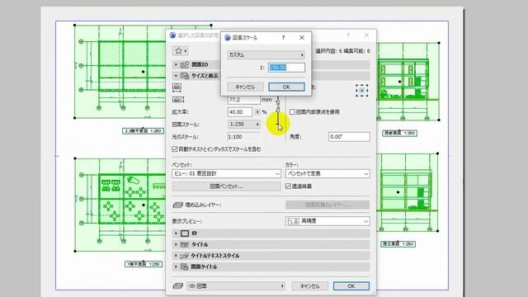Open the favorites star menu
528x297 pixels.
(x=181, y=51)
